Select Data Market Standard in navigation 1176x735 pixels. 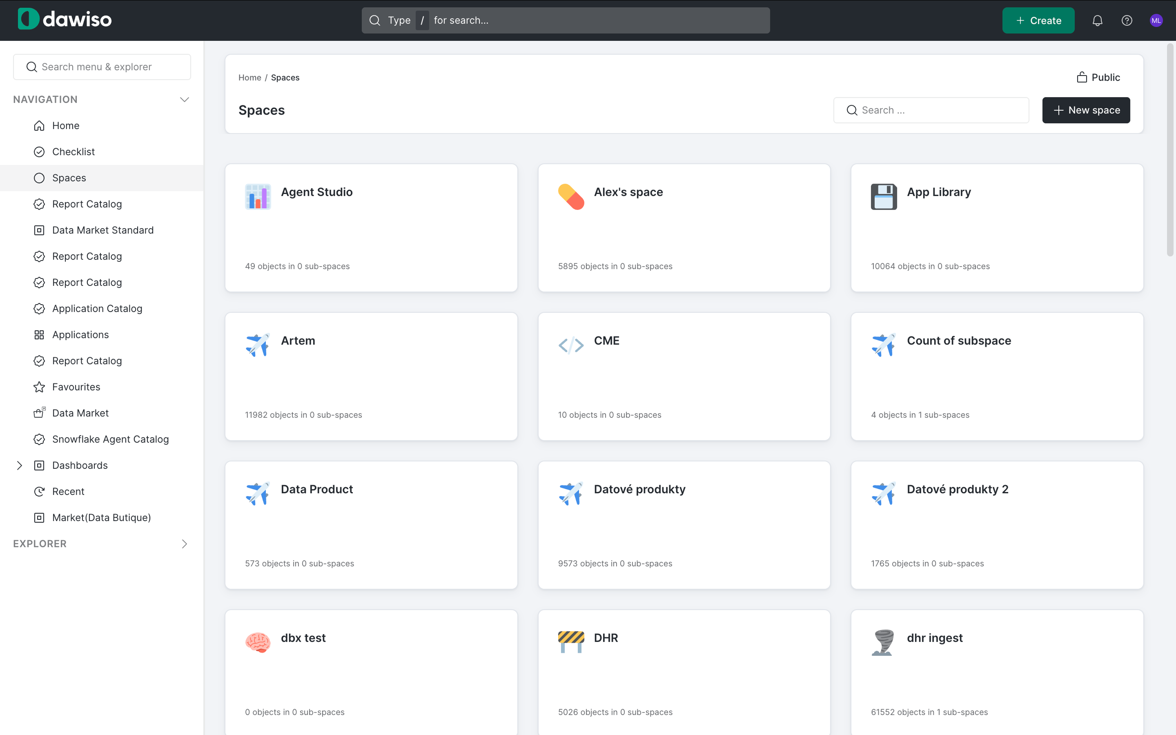tap(102, 230)
